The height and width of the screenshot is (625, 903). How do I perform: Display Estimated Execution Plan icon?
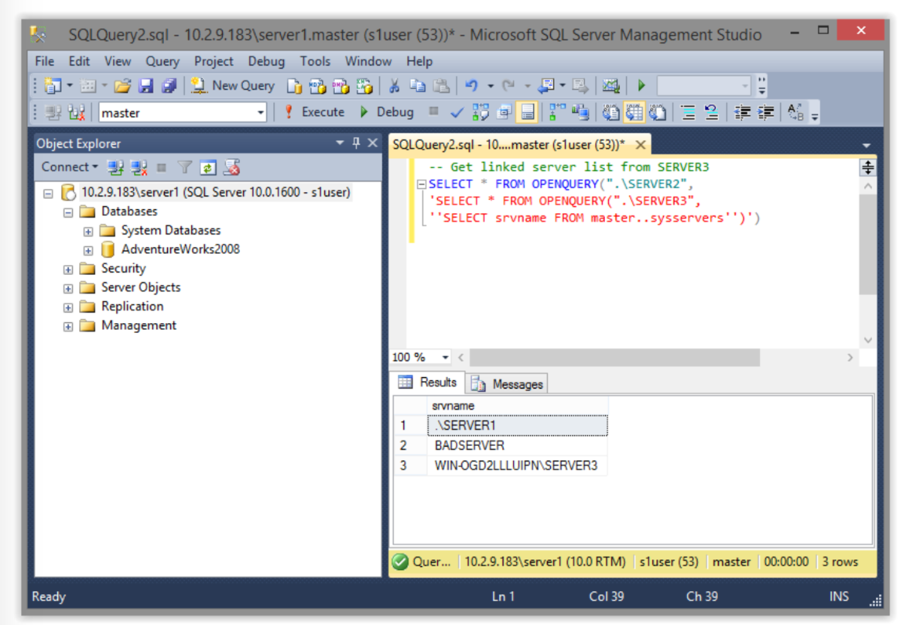(480, 113)
